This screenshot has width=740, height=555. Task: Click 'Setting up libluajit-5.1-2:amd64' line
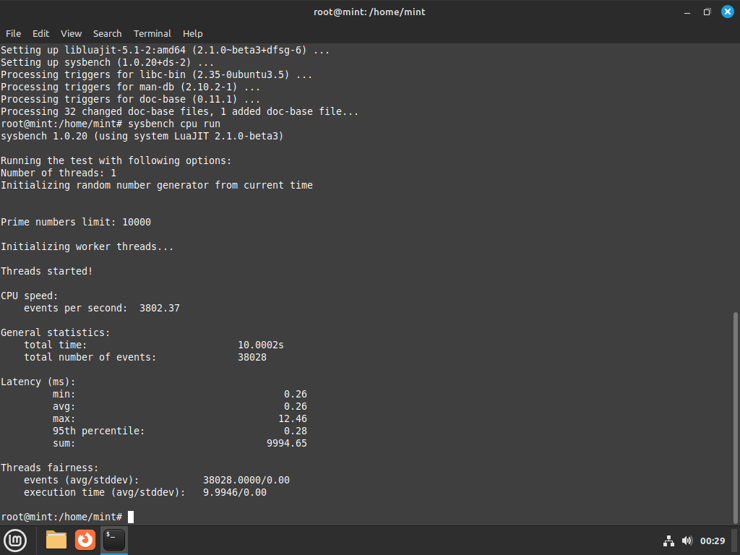pos(165,50)
